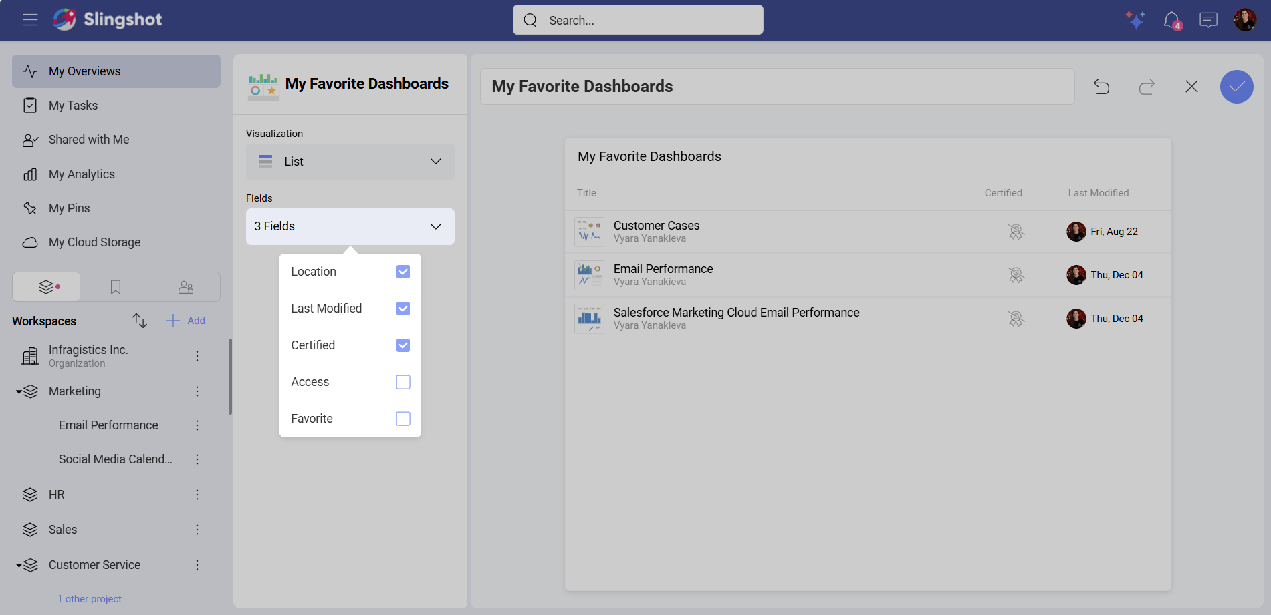The image size is (1271, 615).
Task: Click the undo arrow above the dashboard
Action: click(1102, 87)
